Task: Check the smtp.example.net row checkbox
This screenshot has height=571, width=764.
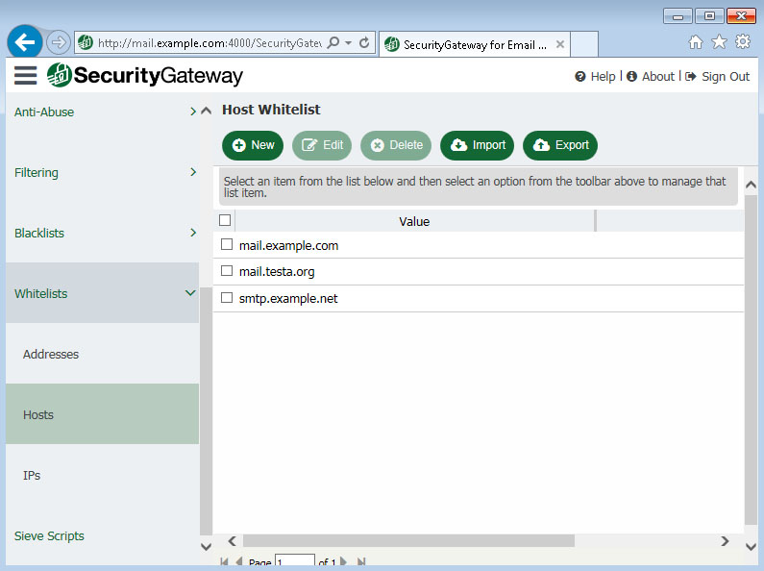Action: pyautogui.click(x=227, y=297)
